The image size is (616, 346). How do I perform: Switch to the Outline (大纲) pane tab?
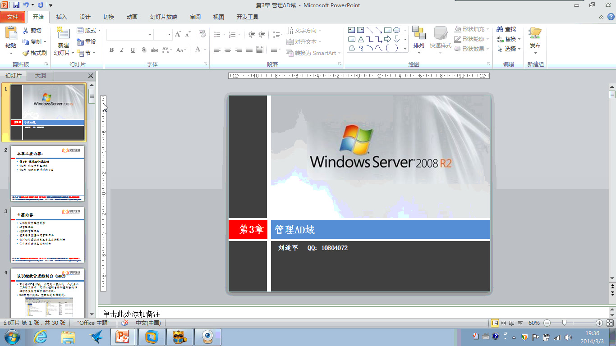pos(40,76)
